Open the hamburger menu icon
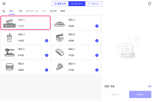The width and height of the screenshot is (154, 102). (x=4, y=4)
